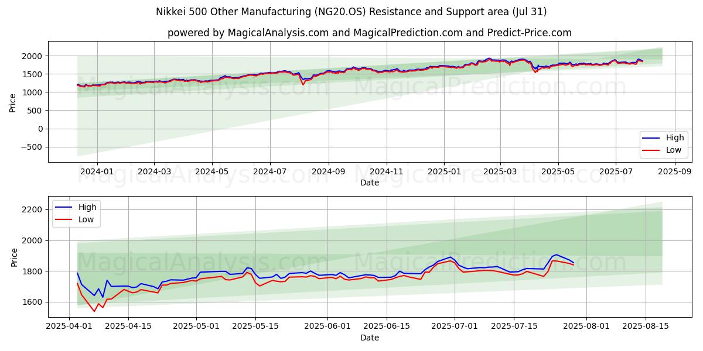Click the '2025-01' x-axis label
Image resolution: width=703 pixels, height=351 pixels.
(443, 171)
